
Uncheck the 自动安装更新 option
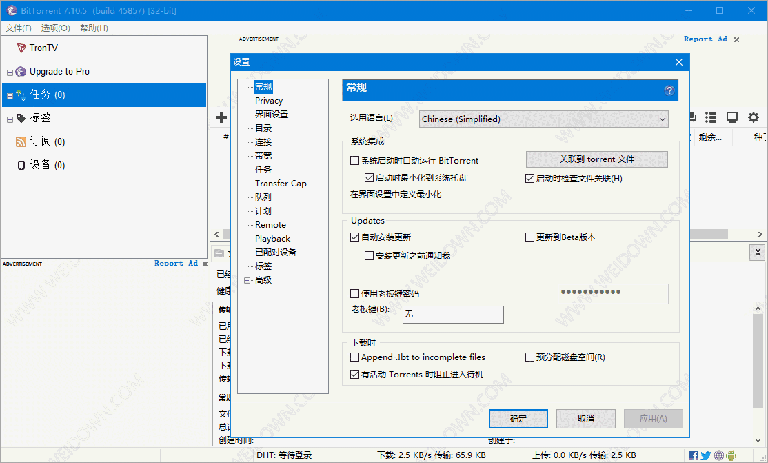[354, 237]
